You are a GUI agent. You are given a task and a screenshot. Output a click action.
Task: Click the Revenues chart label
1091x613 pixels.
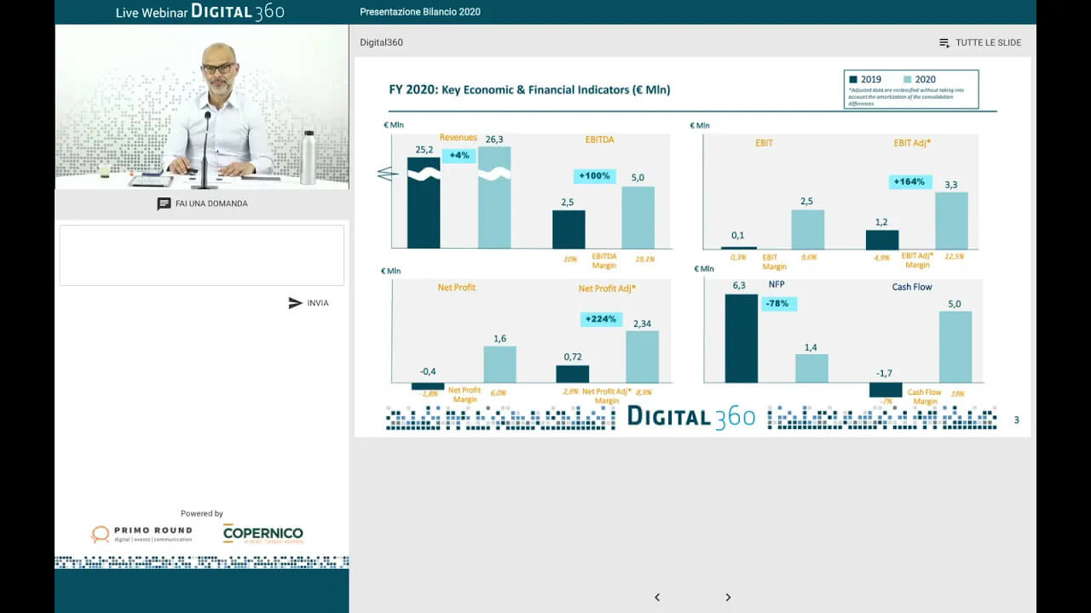[x=459, y=138]
